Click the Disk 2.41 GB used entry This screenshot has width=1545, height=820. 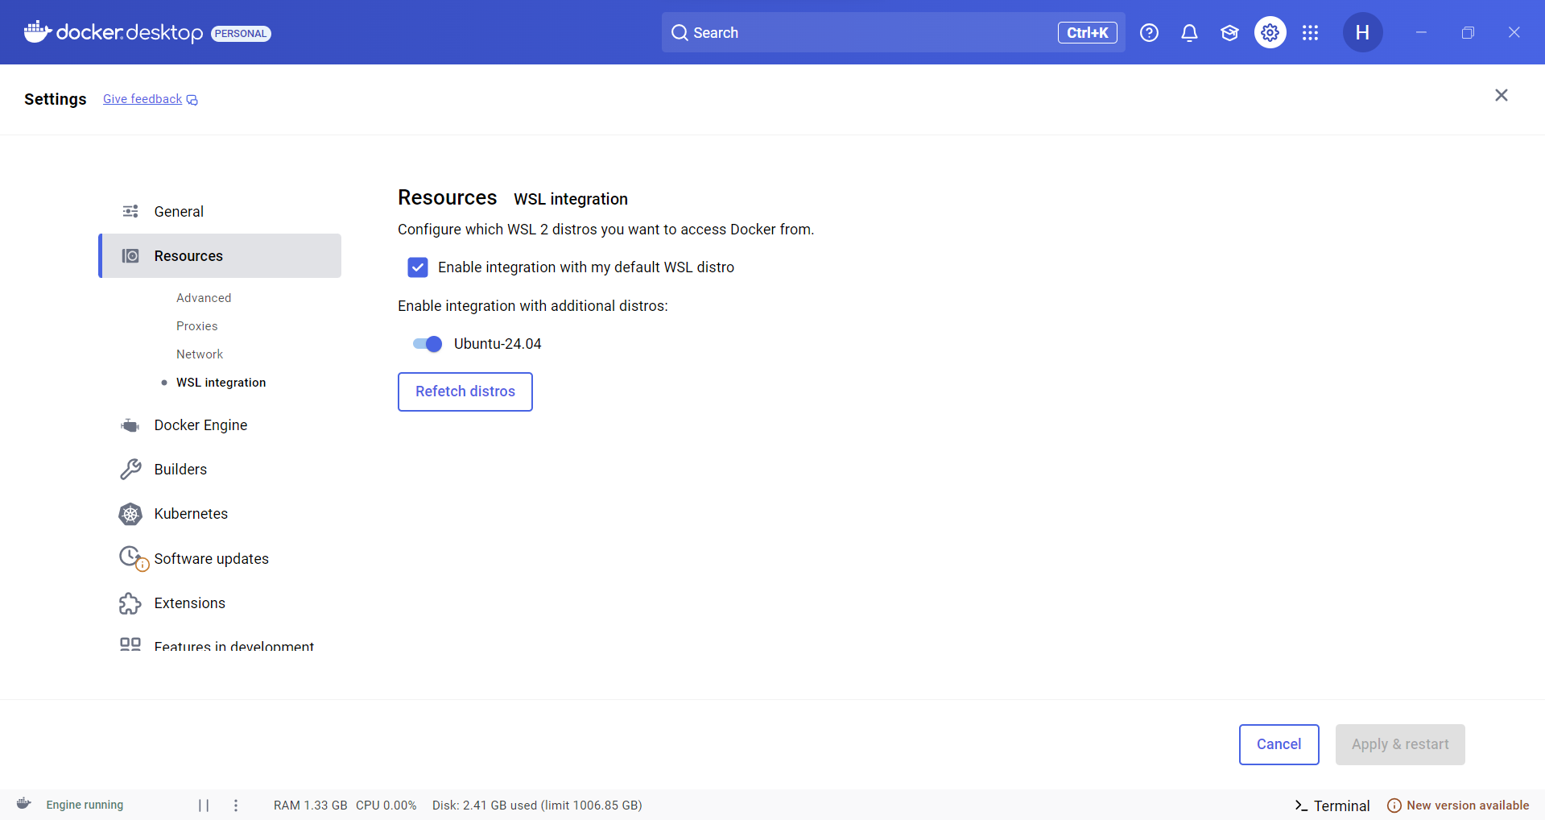click(537, 806)
